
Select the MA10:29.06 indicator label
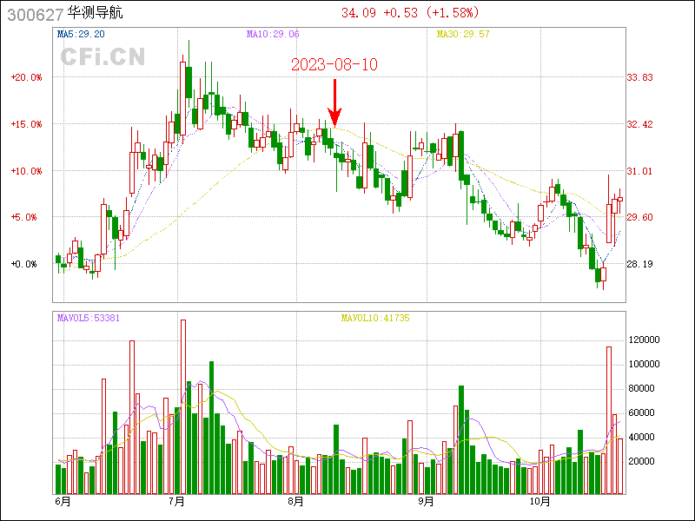pyautogui.click(x=273, y=34)
